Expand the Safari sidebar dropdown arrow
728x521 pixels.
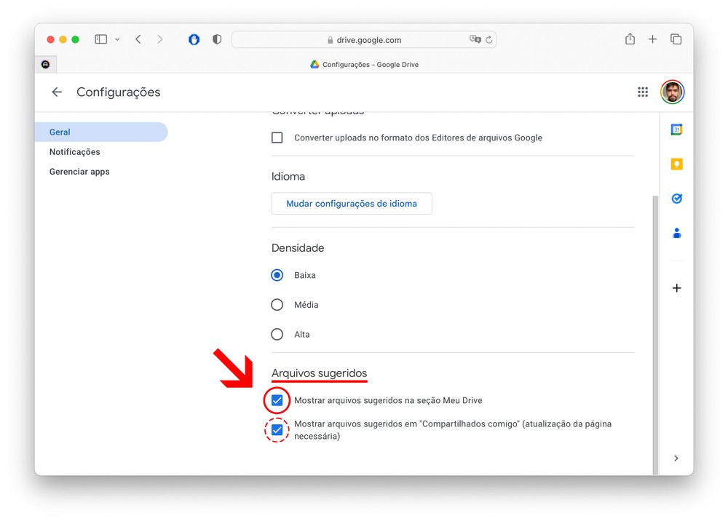pyautogui.click(x=117, y=39)
